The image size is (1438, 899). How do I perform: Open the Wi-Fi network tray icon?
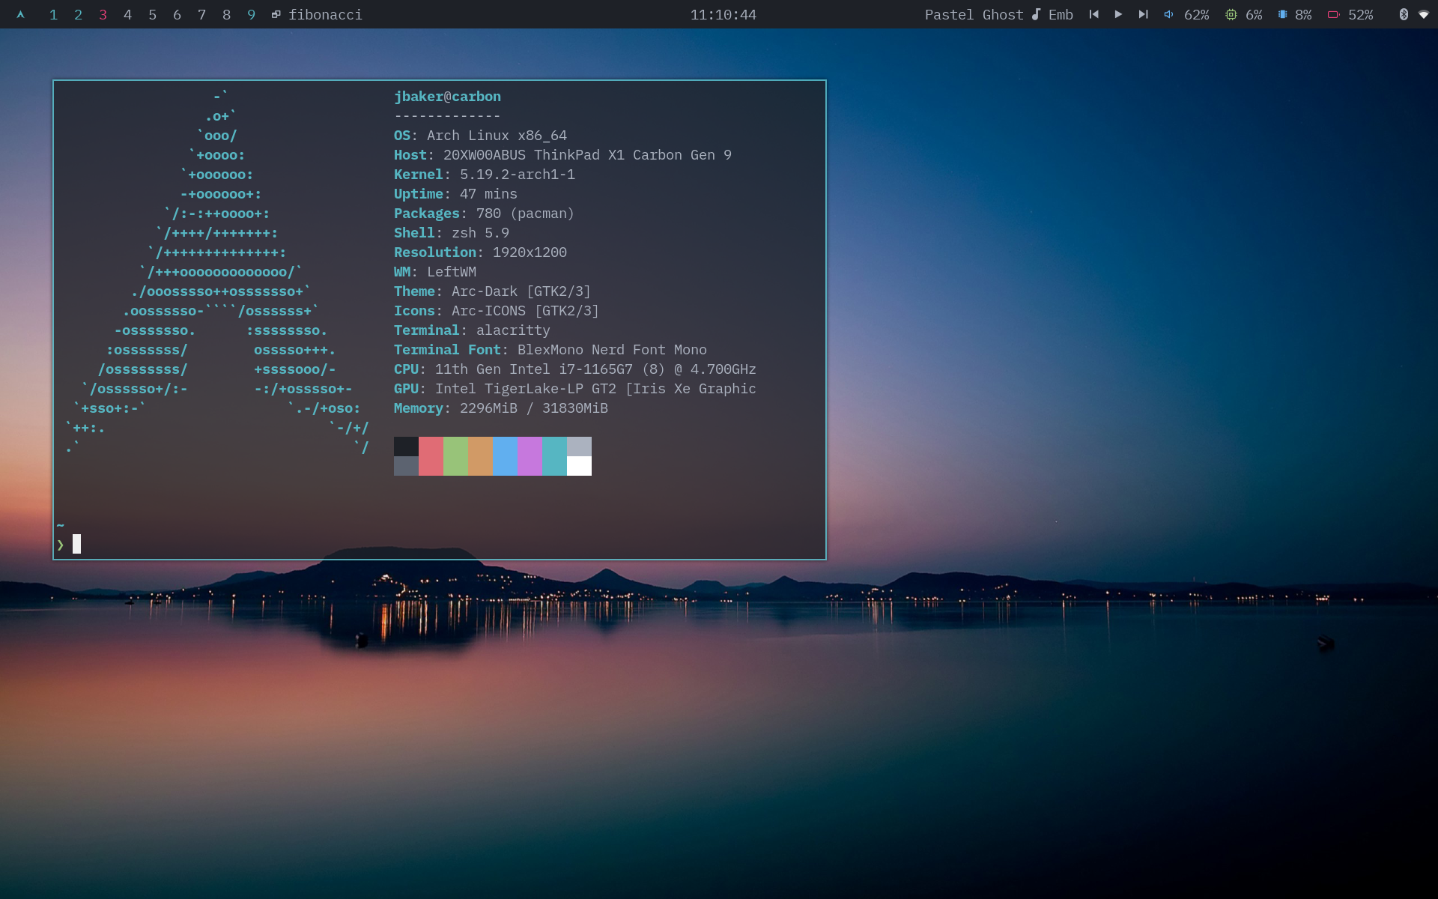pyautogui.click(x=1424, y=14)
